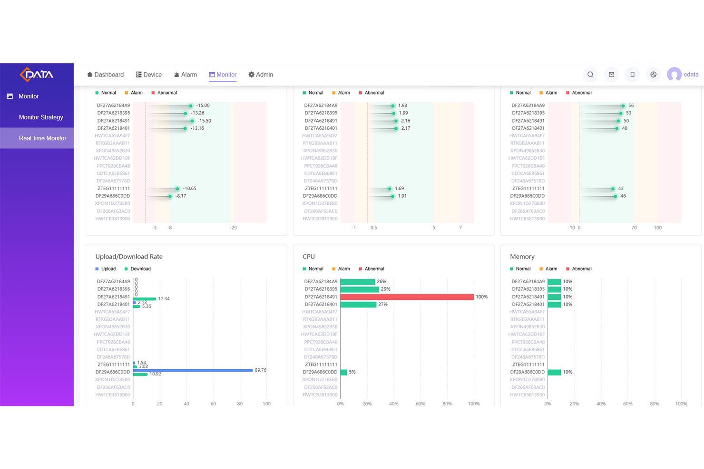Click the theme palette icon in header
Image resolution: width=704 pixels, height=469 pixels.
point(653,75)
